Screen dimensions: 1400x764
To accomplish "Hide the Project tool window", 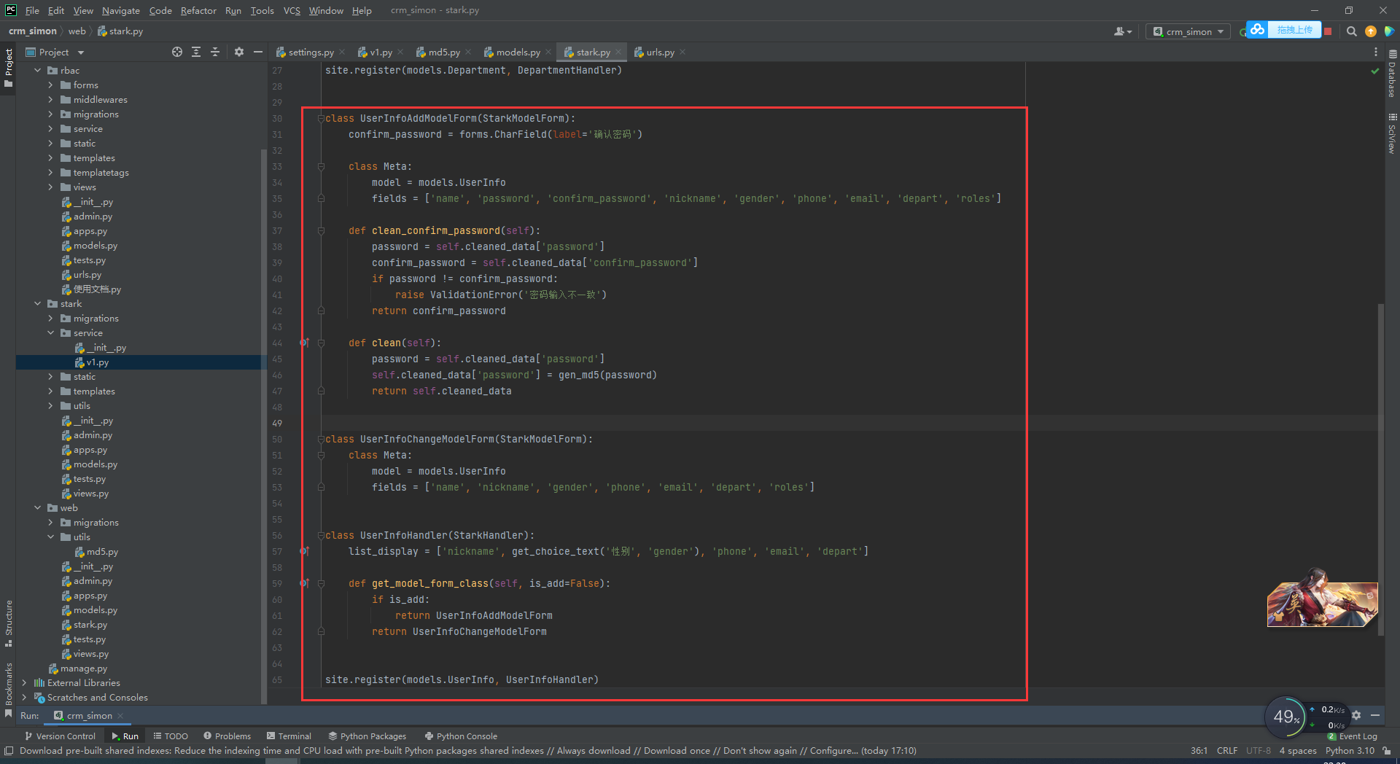I will [257, 52].
